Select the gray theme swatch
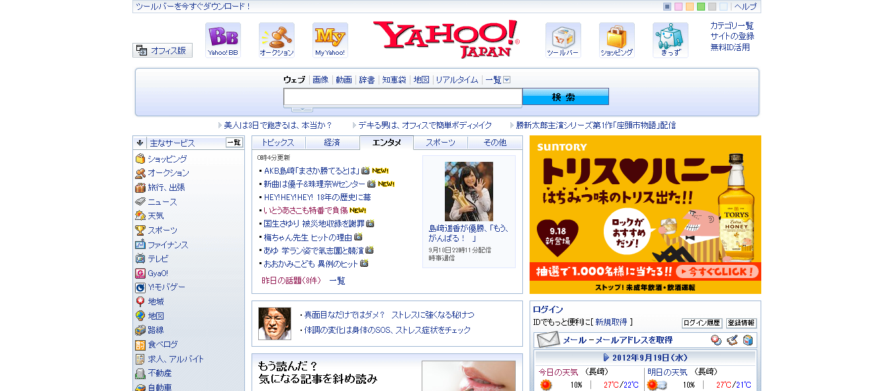The width and height of the screenshot is (893, 391). click(x=712, y=7)
